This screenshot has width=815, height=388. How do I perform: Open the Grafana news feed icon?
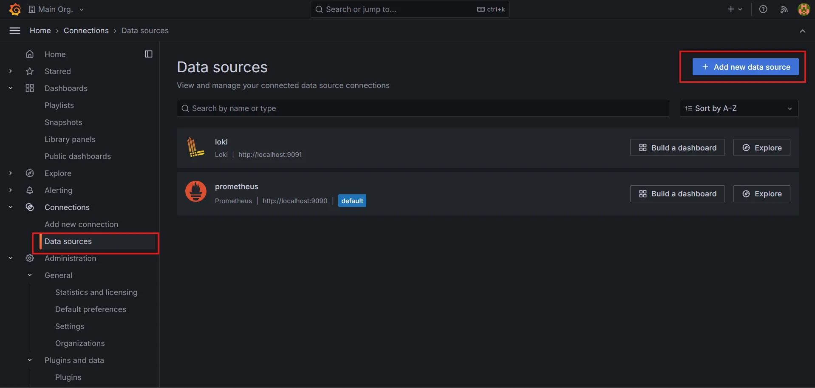click(784, 9)
